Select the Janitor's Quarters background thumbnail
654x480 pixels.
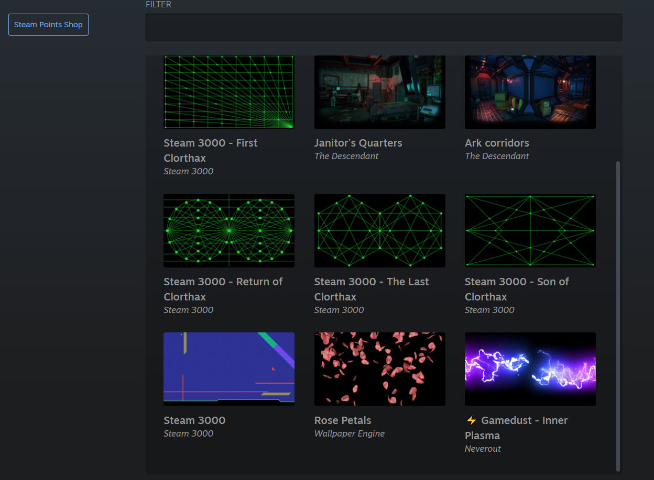click(380, 92)
